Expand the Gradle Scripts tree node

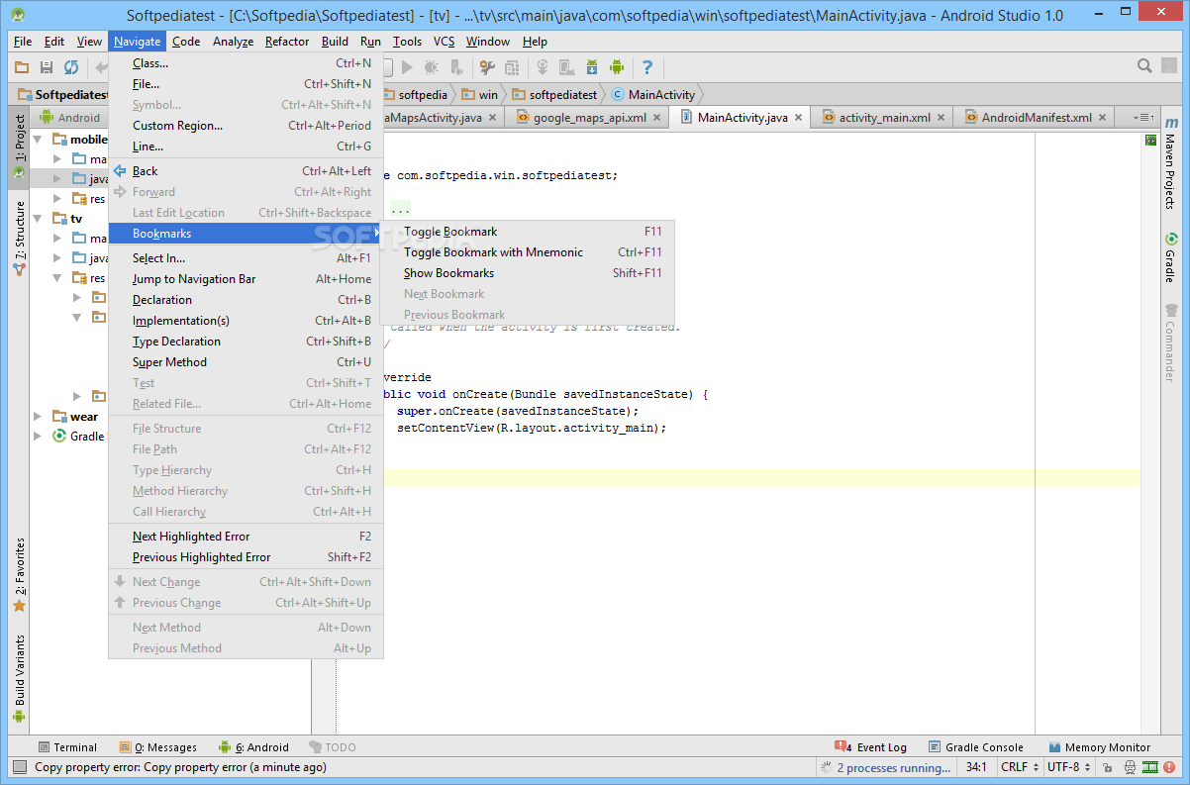(x=38, y=437)
